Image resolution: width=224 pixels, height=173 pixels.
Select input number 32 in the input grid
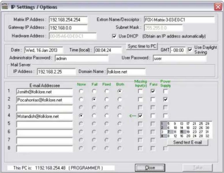(x=207, y=136)
